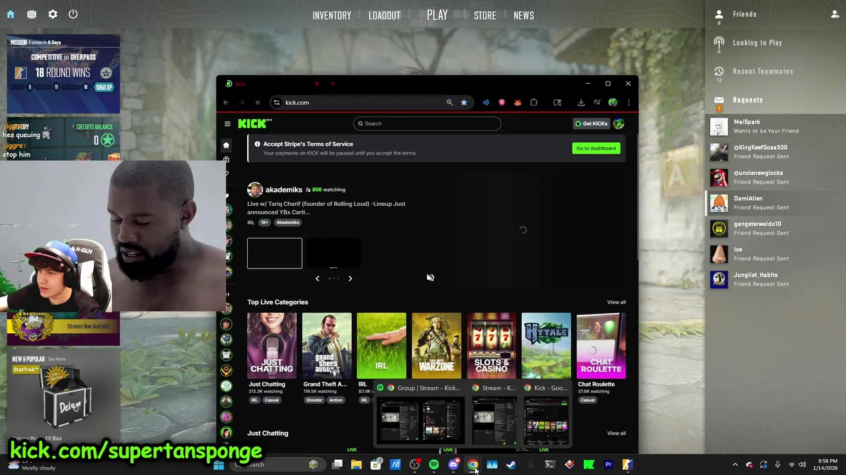The width and height of the screenshot is (846, 475).
Task: Go back using the browser back arrow
Action: (226, 102)
